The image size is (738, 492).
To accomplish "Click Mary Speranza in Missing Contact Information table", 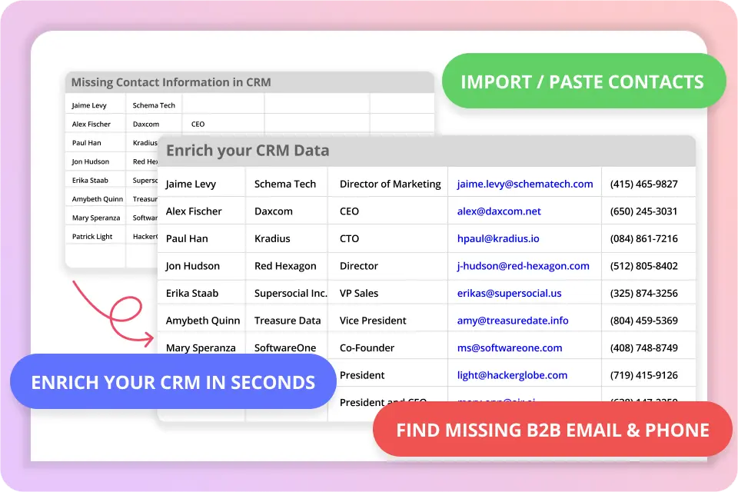I will (x=96, y=218).
